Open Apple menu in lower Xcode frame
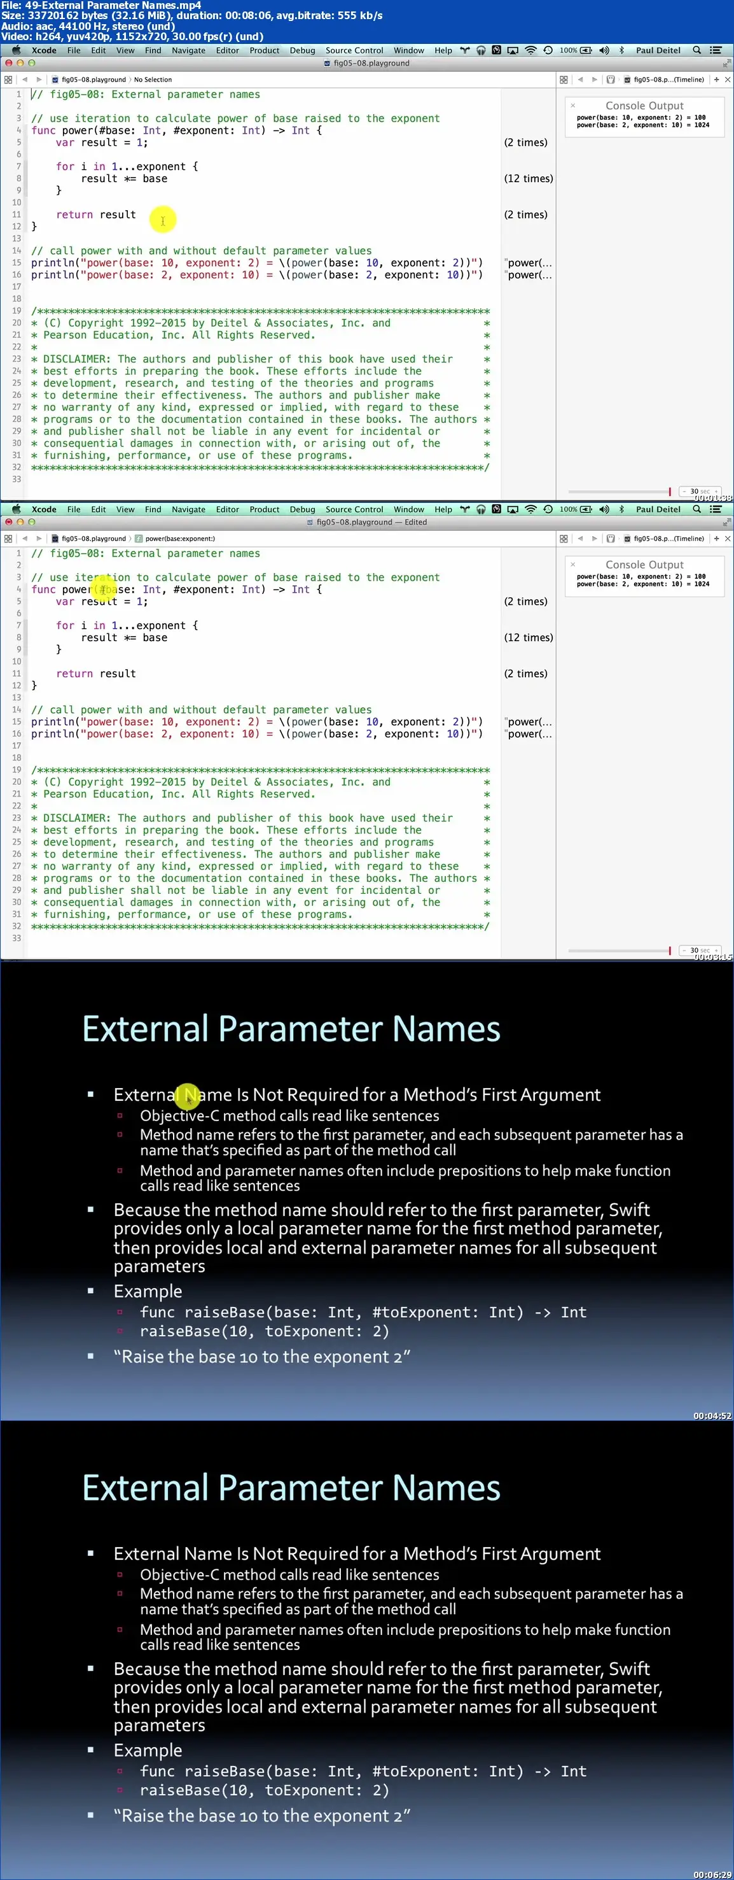Screen dimensions: 734x1880 (x=16, y=509)
